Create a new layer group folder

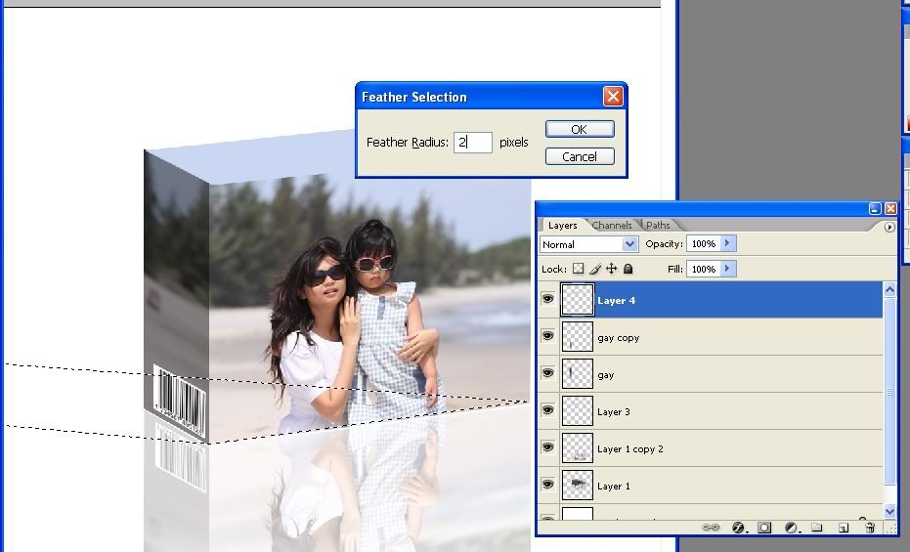click(816, 528)
